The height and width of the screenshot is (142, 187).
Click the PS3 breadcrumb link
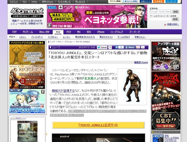(60, 42)
